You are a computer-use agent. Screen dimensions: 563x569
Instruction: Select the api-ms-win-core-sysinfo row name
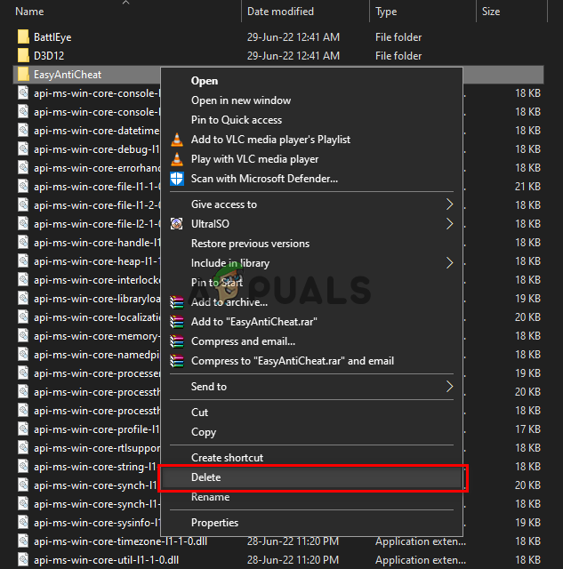(x=97, y=523)
